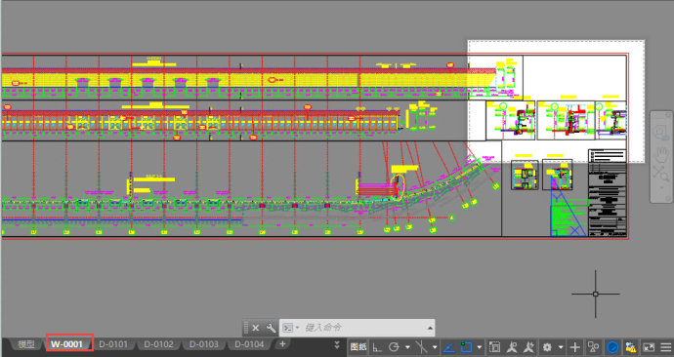Viewport: 674px width, 357px height.
Task: Click the annotation monitor plus icon
Action: [575, 347]
